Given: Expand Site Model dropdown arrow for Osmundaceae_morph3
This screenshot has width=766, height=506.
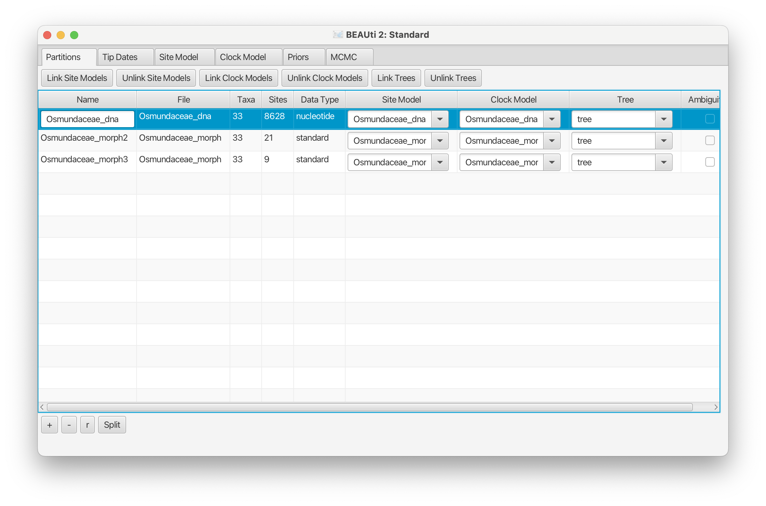Looking at the screenshot, I should click(x=440, y=162).
